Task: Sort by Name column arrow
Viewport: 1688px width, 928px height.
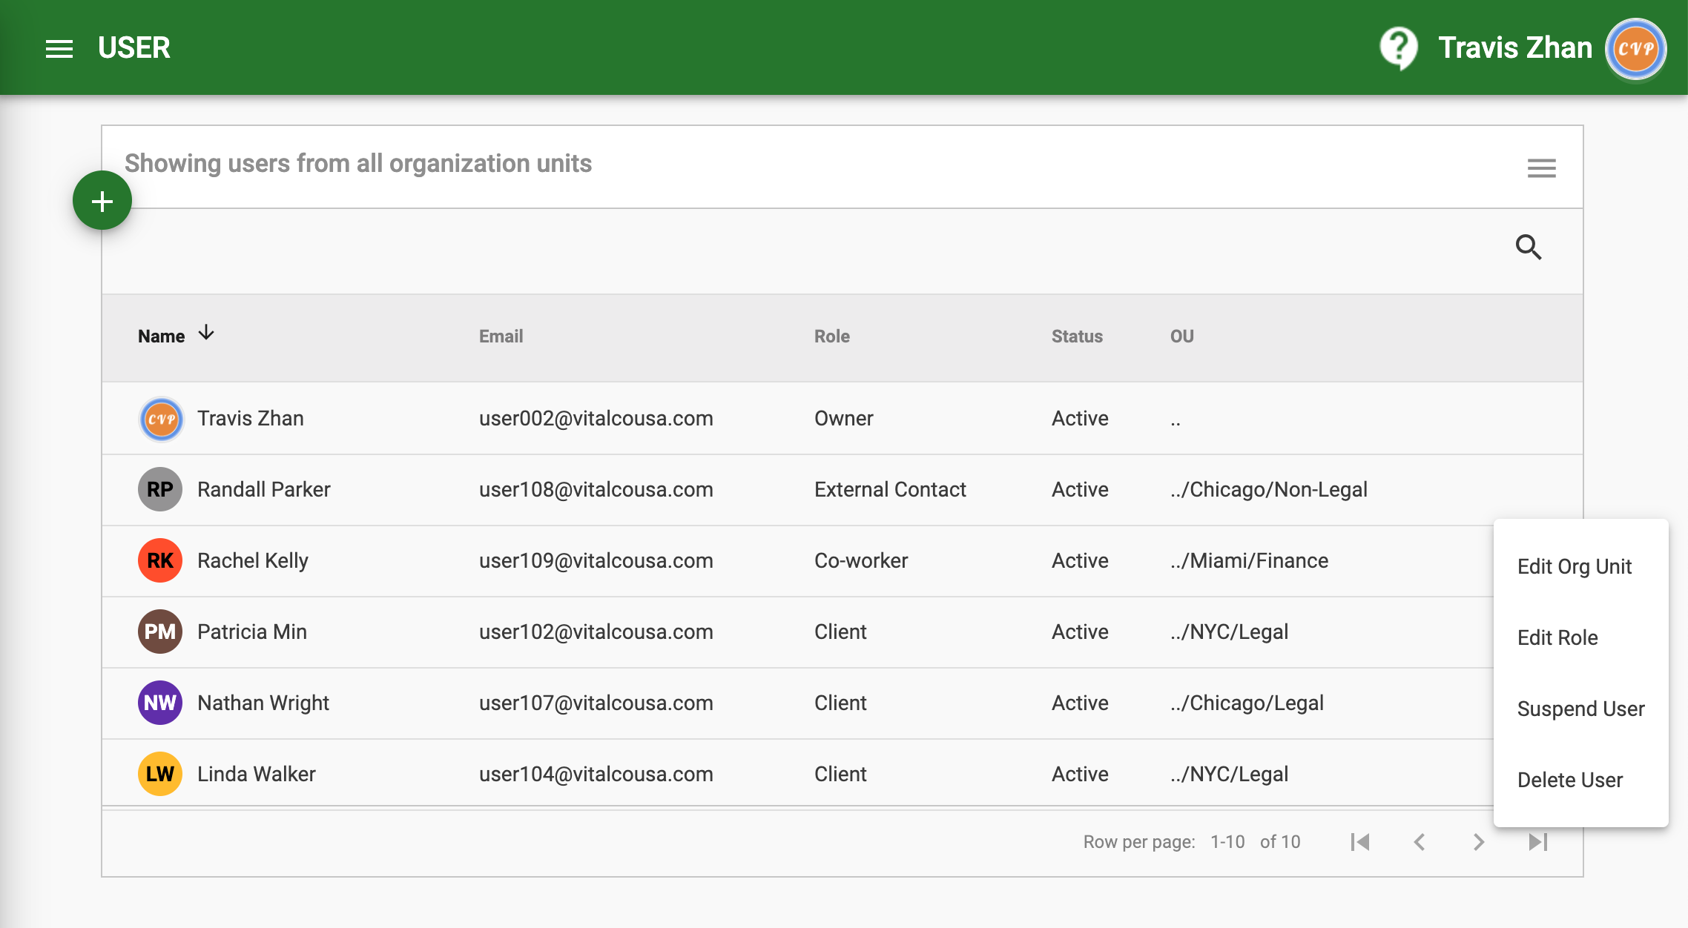Action: [206, 334]
